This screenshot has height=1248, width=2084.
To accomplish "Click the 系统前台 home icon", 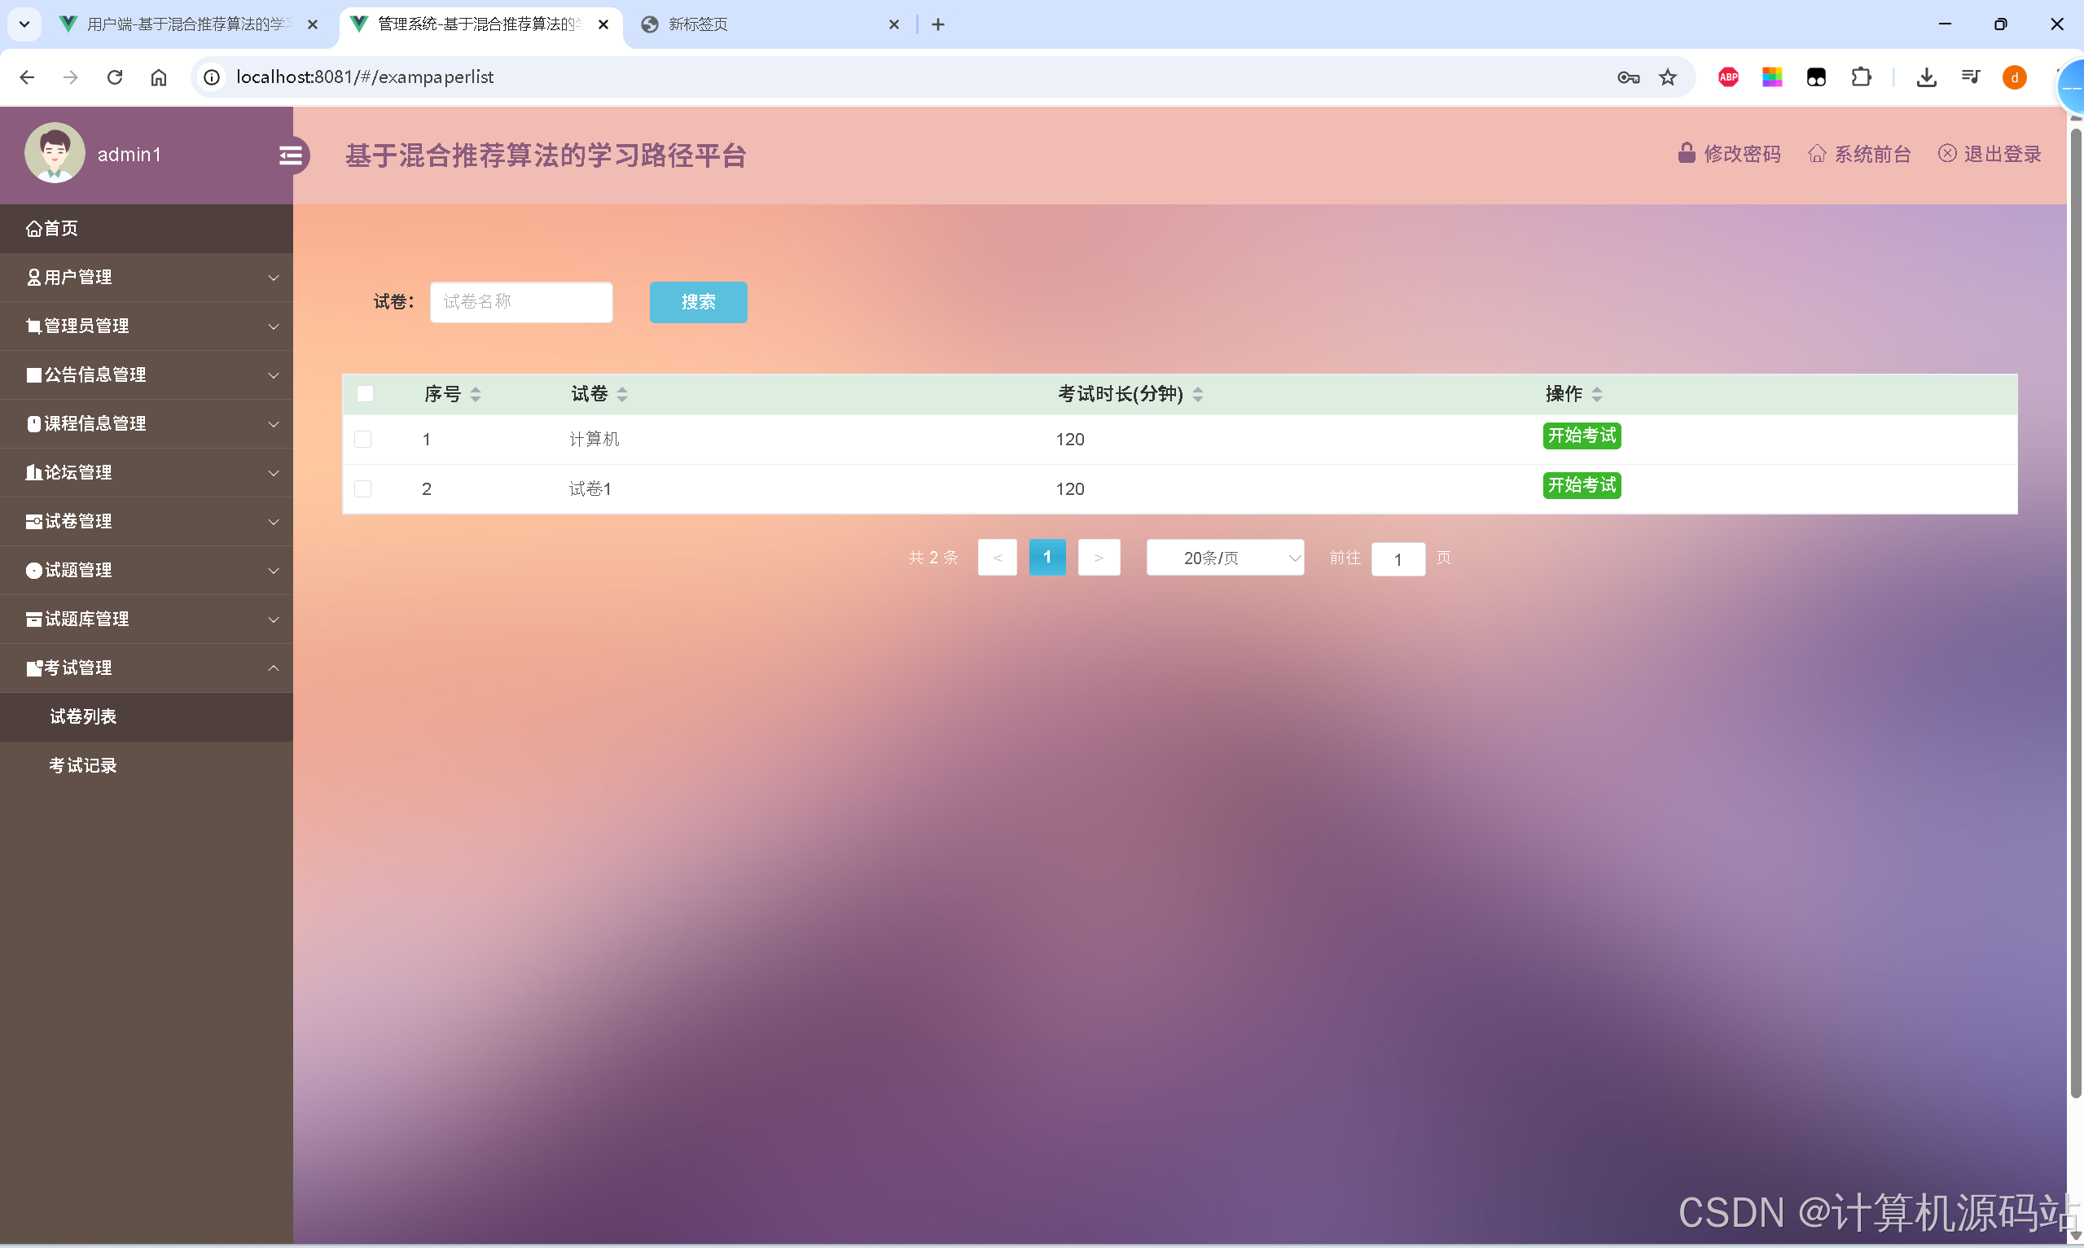I will coord(1818,153).
